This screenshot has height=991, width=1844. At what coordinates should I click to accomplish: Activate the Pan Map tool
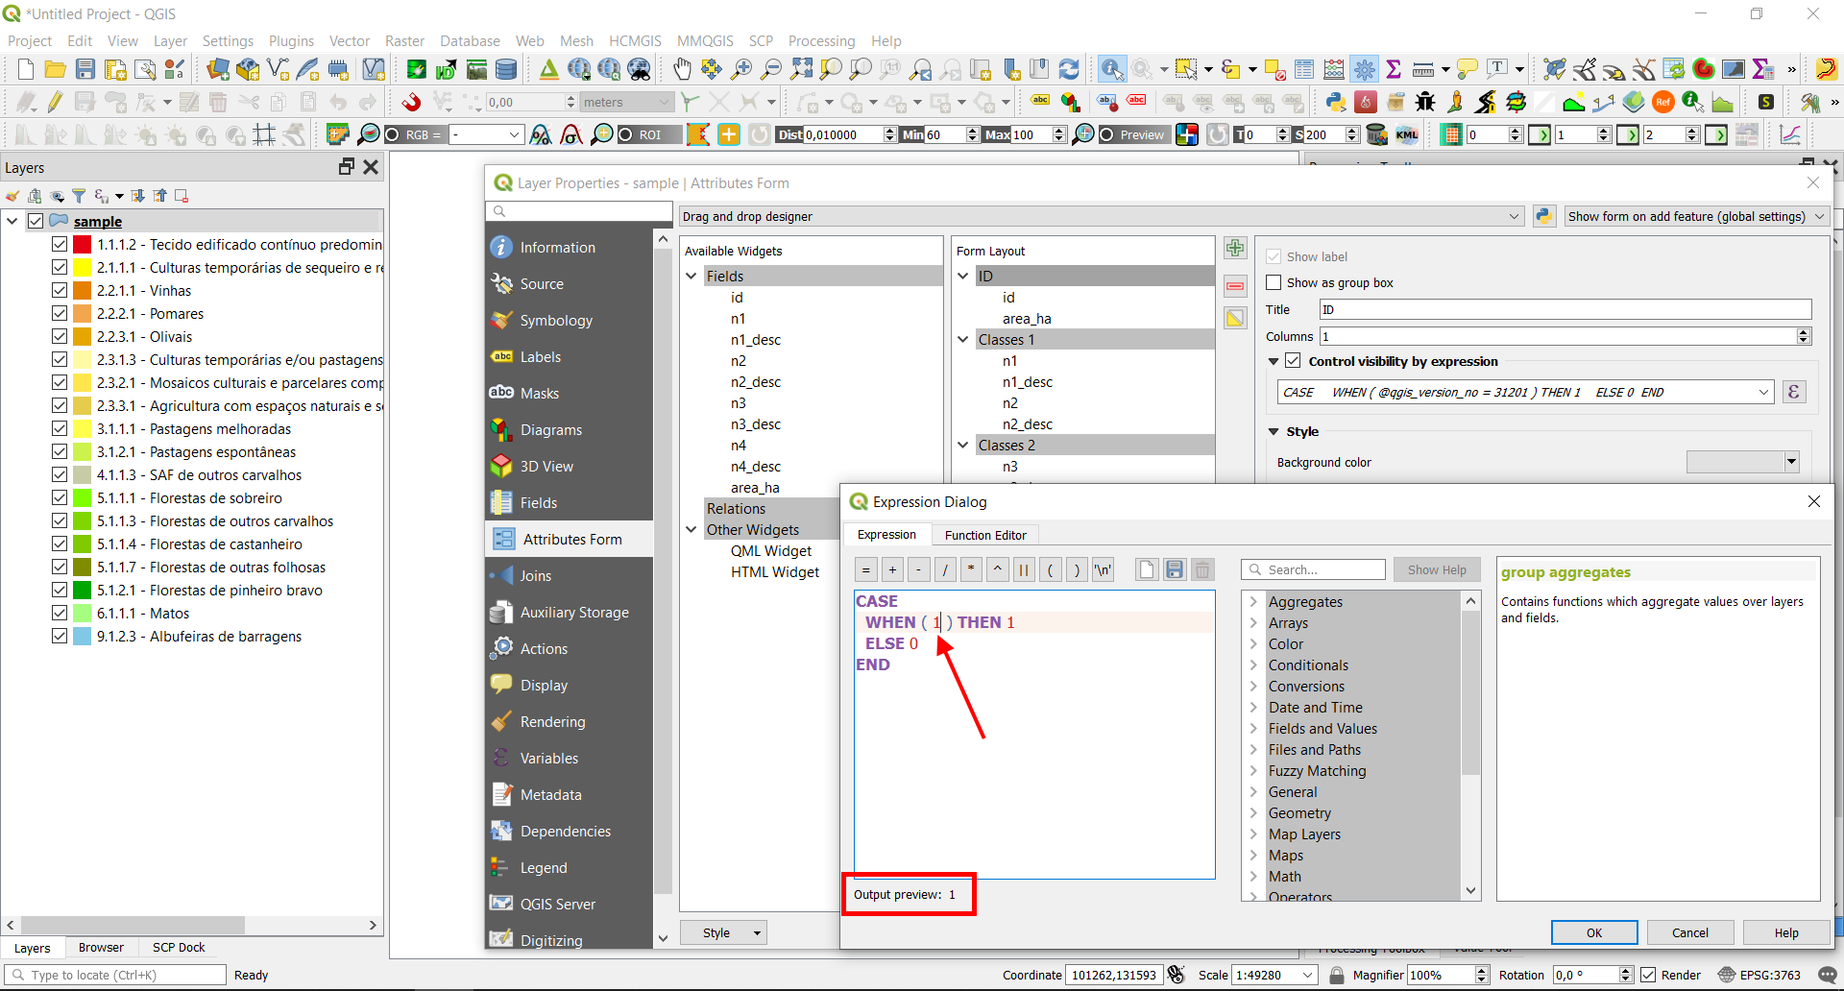click(x=682, y=68)
